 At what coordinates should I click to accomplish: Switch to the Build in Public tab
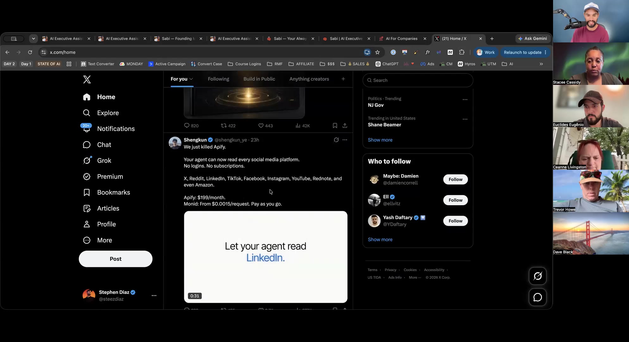tap(259, 79)
